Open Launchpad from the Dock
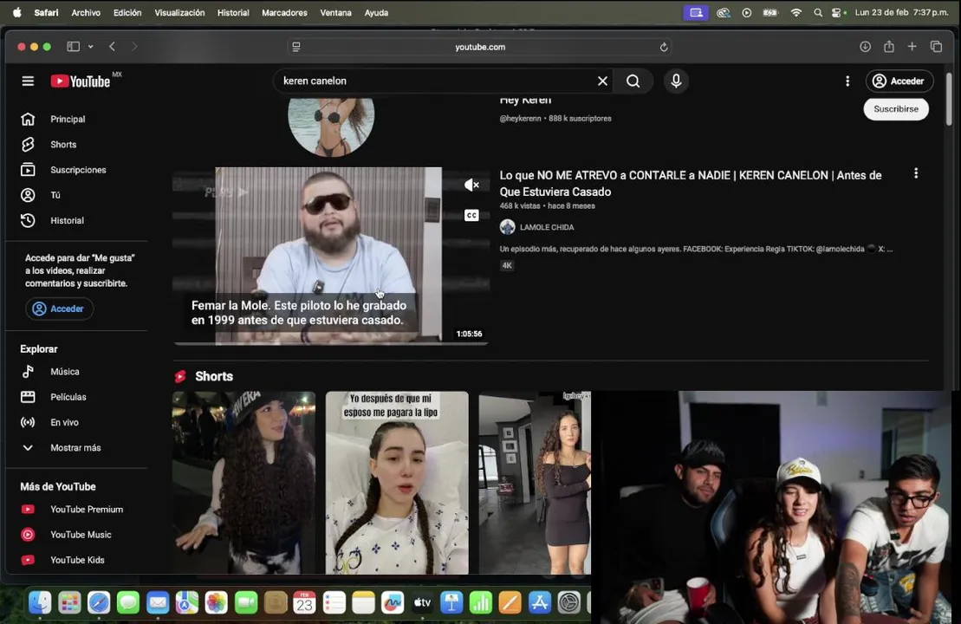The image size is (961, 624). pos(69,603)
